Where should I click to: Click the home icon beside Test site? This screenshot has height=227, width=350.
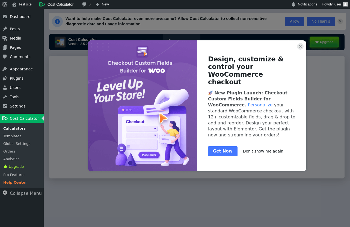pyautogui.click(x=14, y=4)
